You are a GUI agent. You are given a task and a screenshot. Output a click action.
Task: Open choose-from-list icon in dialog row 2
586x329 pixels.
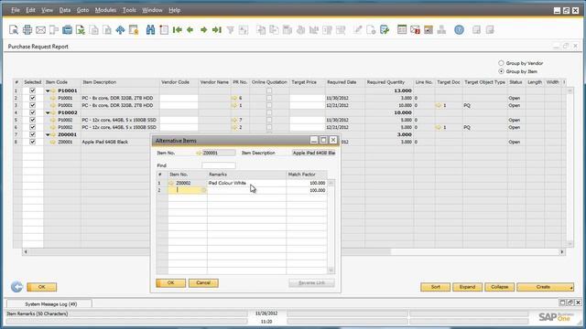coord(204,190)
